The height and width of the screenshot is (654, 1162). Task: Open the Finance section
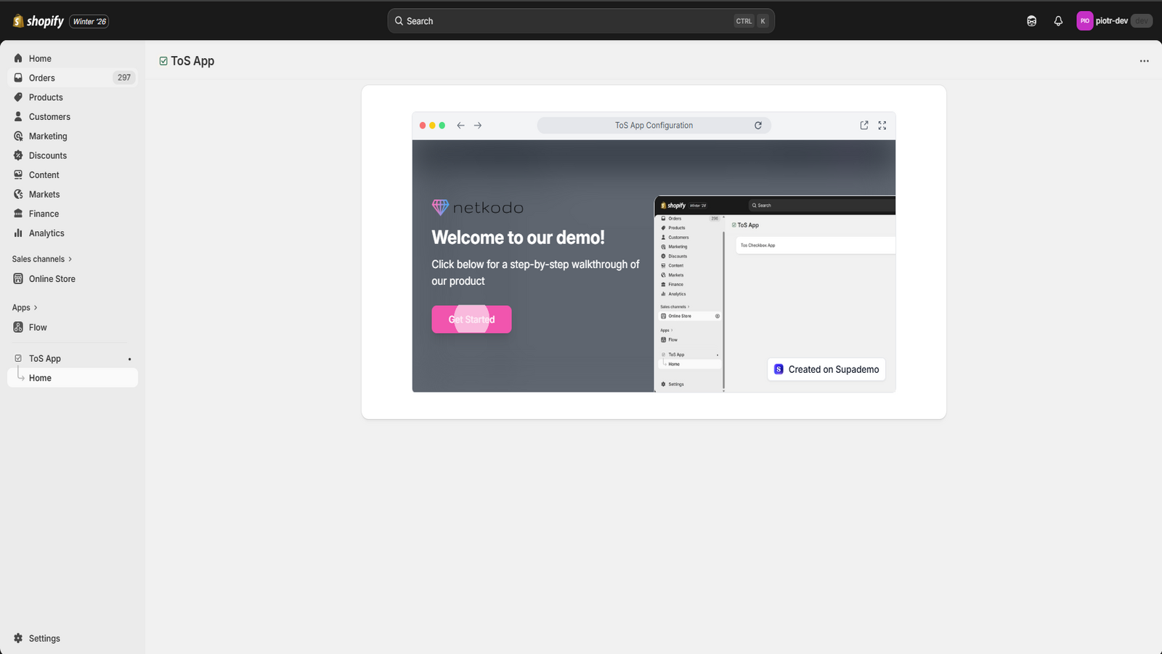(73, 214)
